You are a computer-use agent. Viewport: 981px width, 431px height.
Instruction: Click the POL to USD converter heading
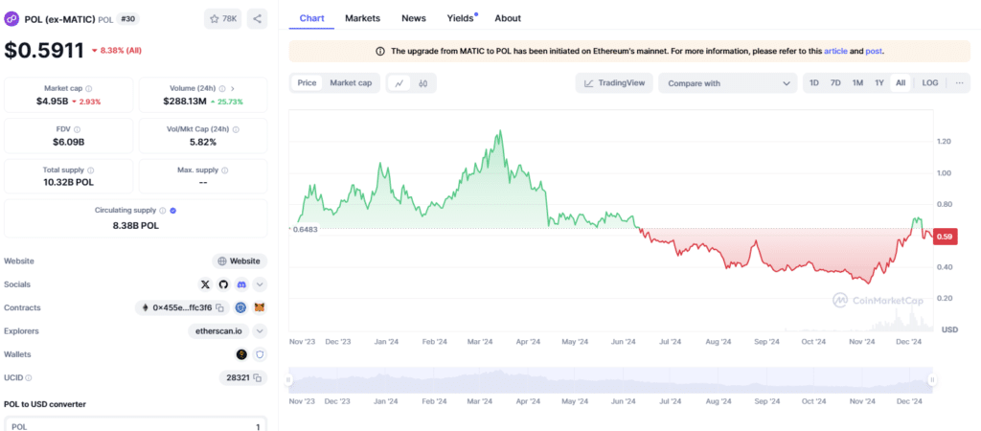click(45, 404)
